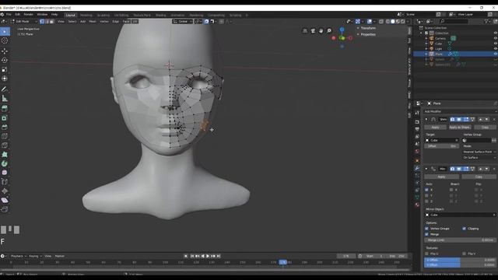Select the Extrude Region tool

pos(5,109)
